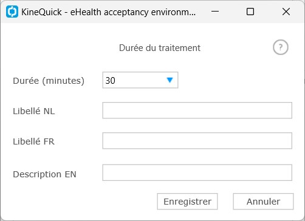Screen dimensions: 305x221
Task: Focus the Description EN text field
Action: [x=197, y=172]
